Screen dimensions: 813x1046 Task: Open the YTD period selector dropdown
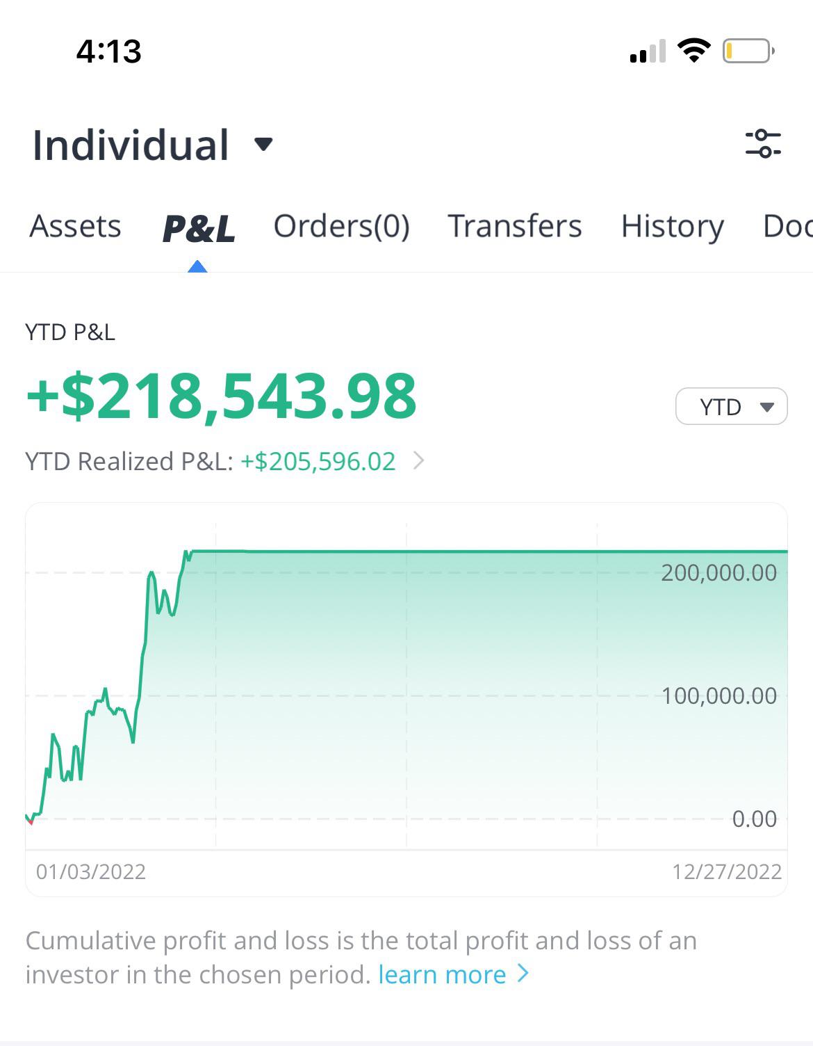click(x=731, y=407)
